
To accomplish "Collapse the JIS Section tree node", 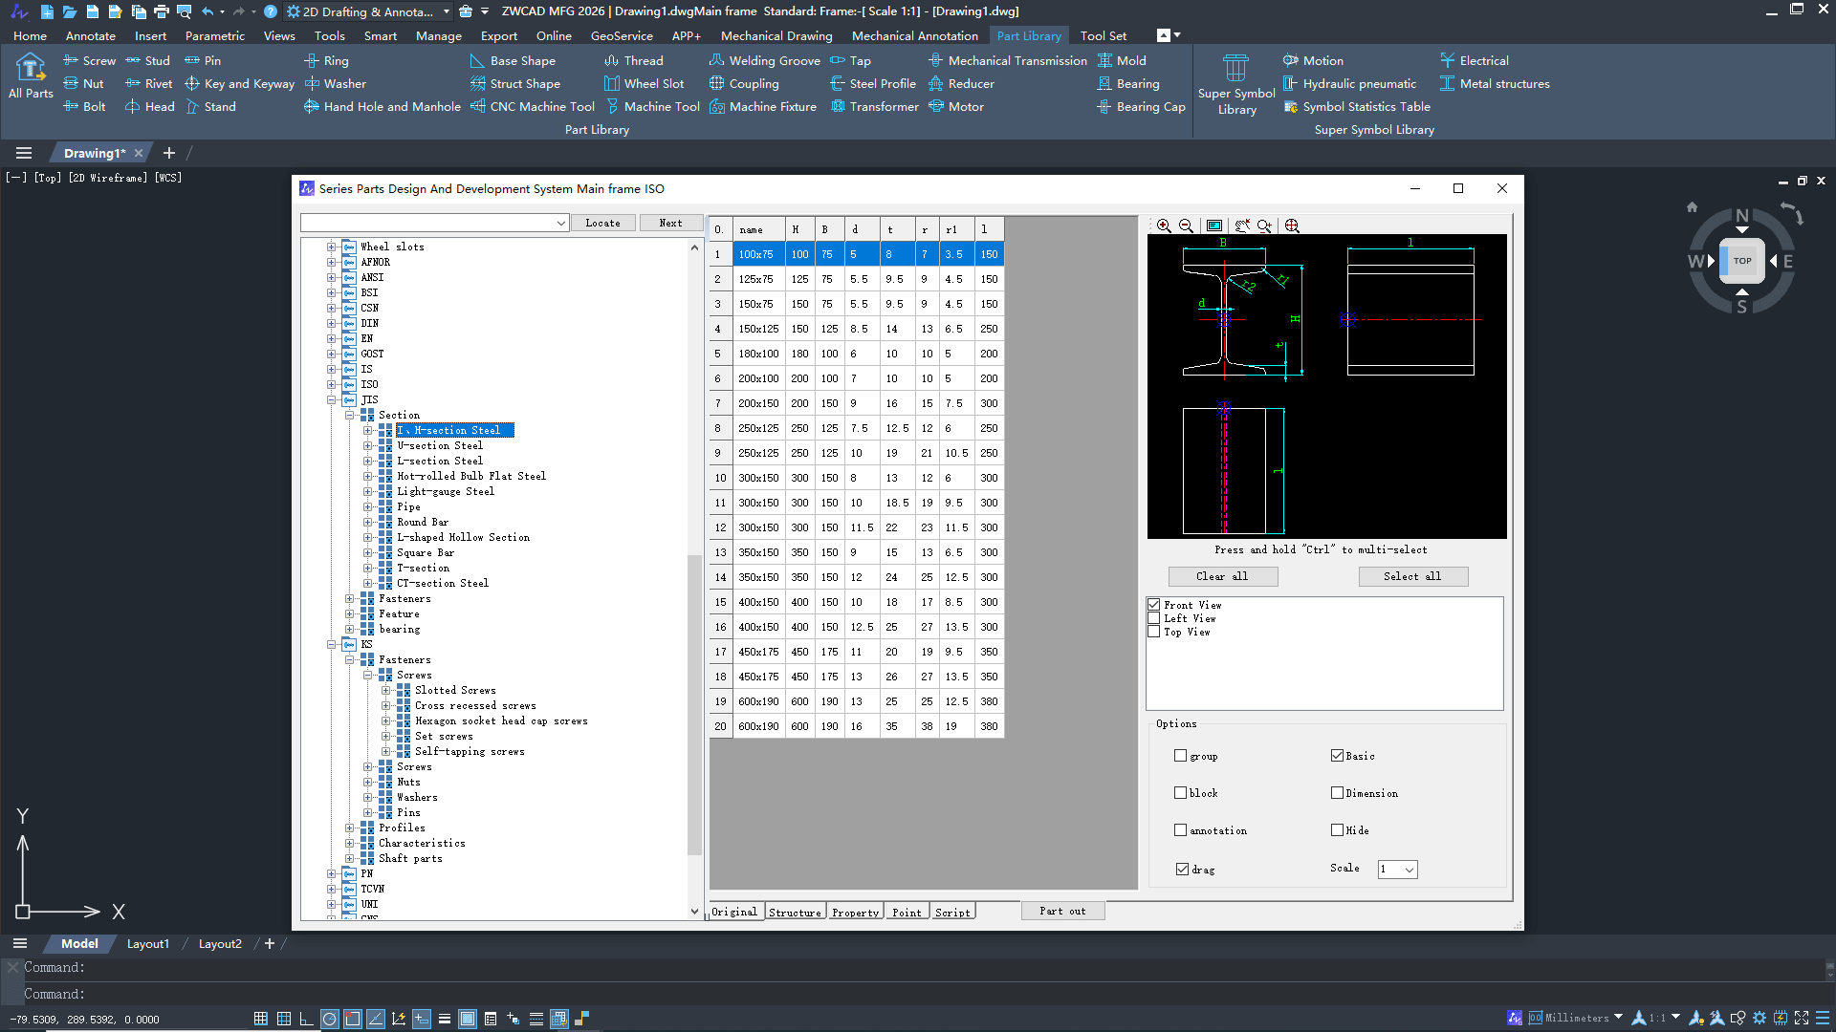I will [350, 415].
